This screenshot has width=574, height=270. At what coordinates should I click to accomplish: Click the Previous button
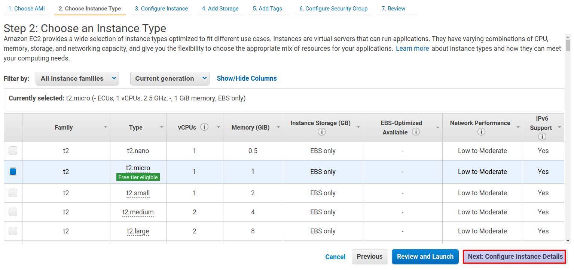pos(370,257)
